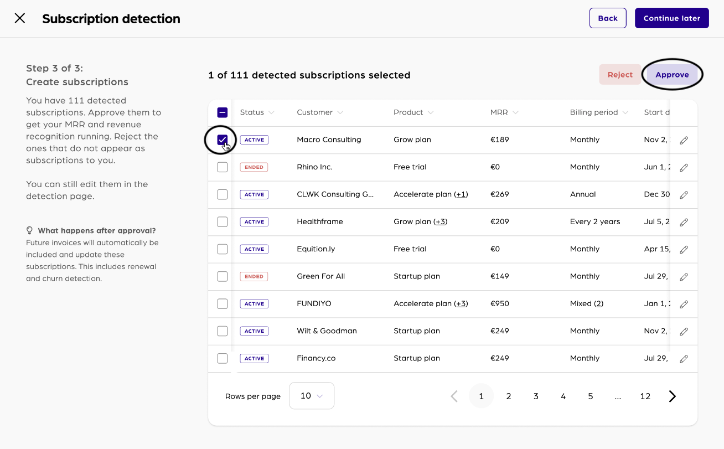Edit the Financy.co subscription via pencil
This screenshot has height=449, width=724.
point(684,359)
